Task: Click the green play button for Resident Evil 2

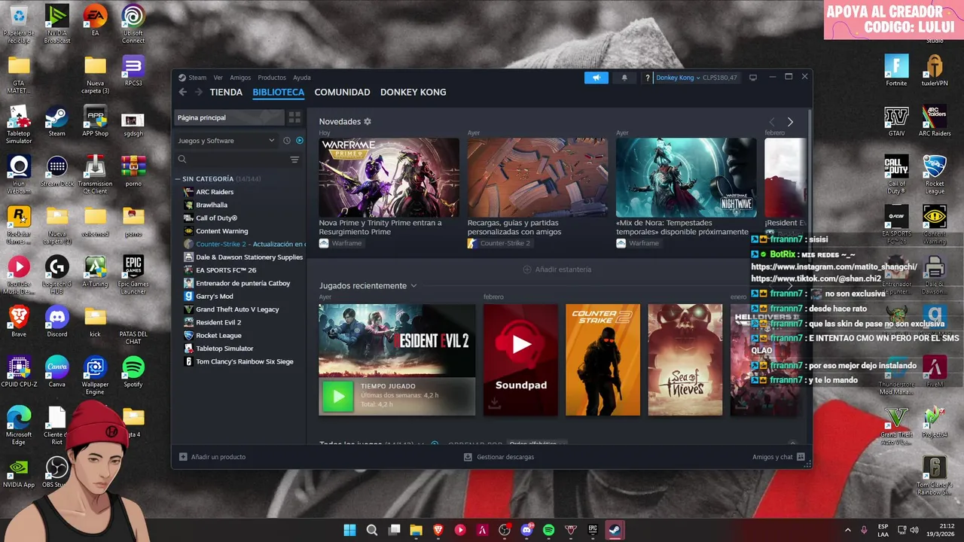Action: tap(338, 396)
